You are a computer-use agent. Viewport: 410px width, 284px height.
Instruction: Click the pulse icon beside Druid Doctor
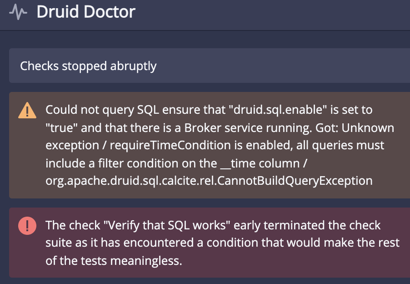pyautogui.click(x=18, y=12)
